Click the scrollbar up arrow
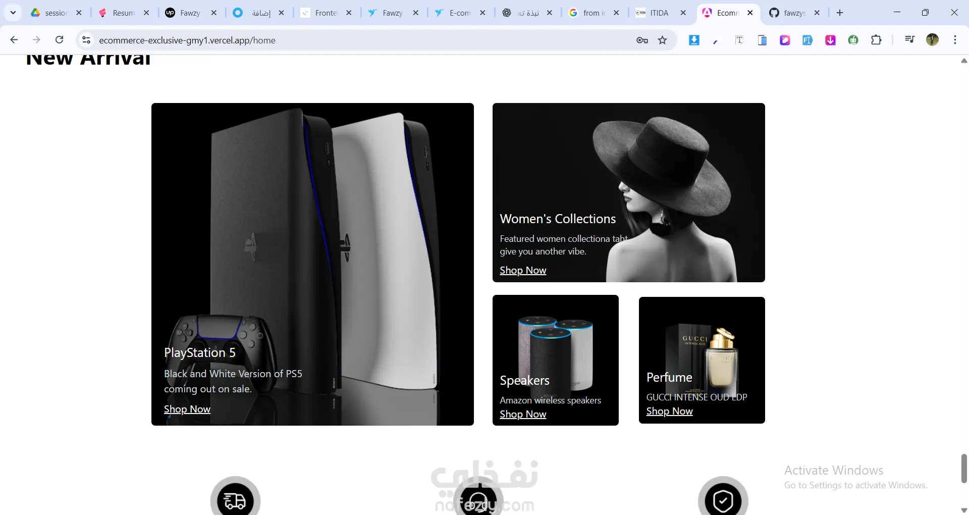 click(964, 61)
